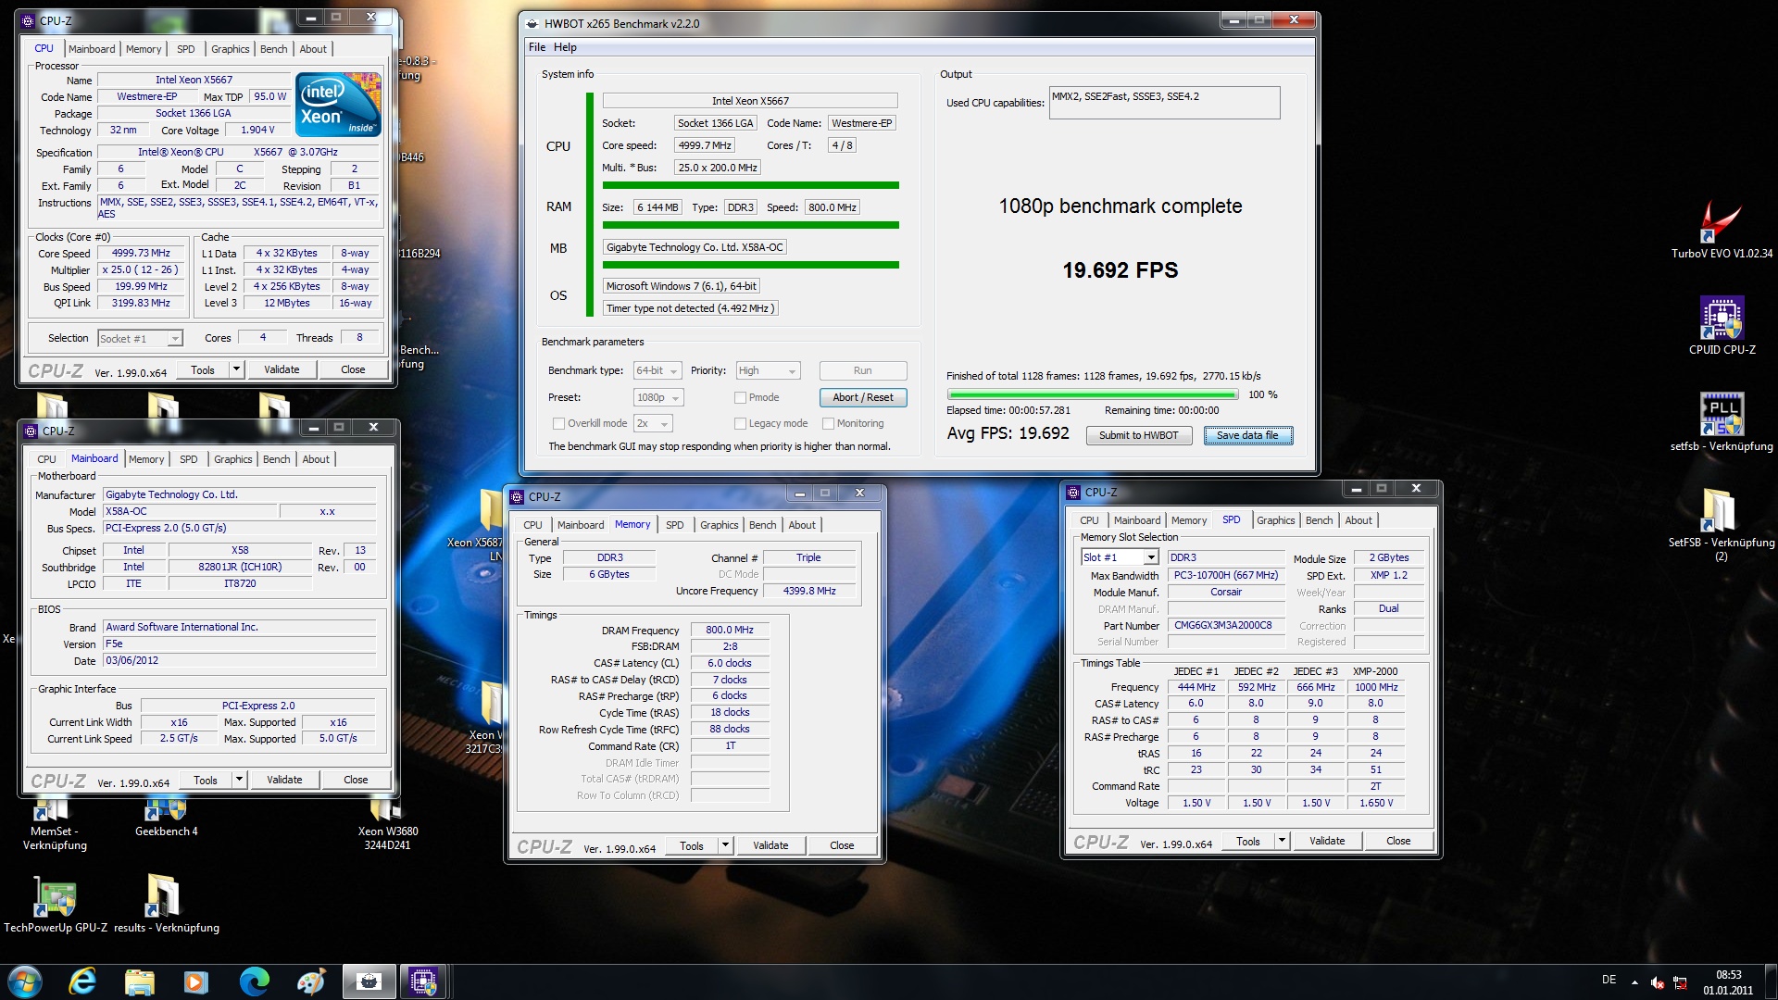Open the setfsb Verknüpfung PLL icon

pos(1722,420)
